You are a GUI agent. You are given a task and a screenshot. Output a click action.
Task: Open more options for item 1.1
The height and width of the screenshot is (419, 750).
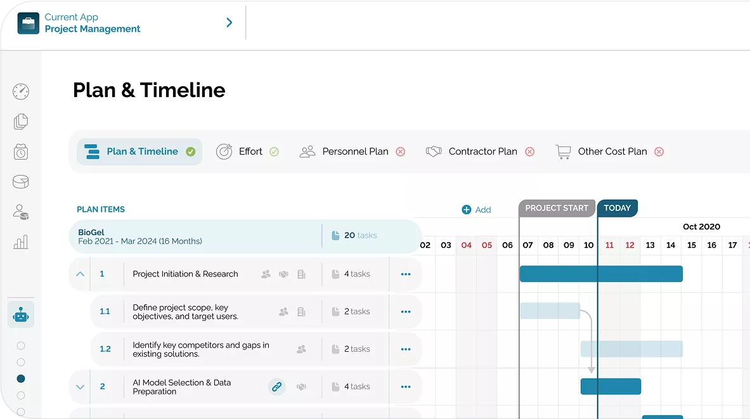(406, 312)
